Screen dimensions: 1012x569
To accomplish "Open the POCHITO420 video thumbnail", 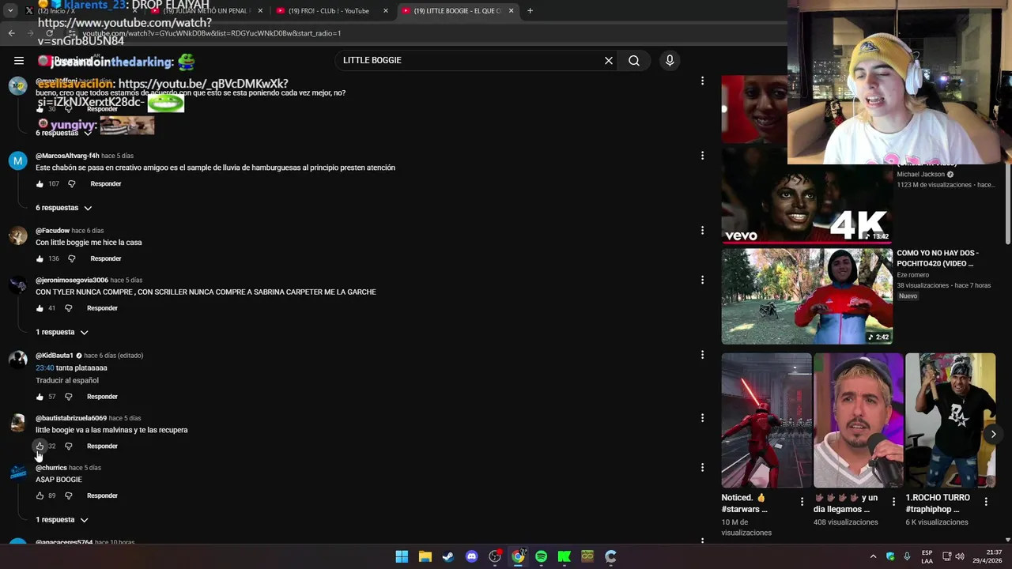I will [806, 296].
